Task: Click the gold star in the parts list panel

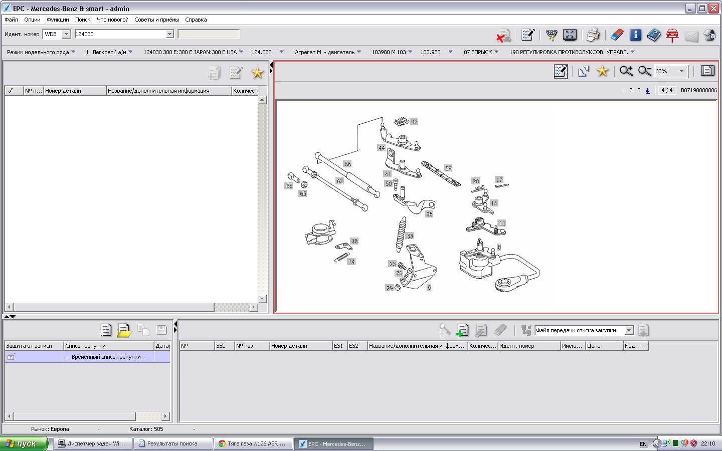Action: pos(257,73)
